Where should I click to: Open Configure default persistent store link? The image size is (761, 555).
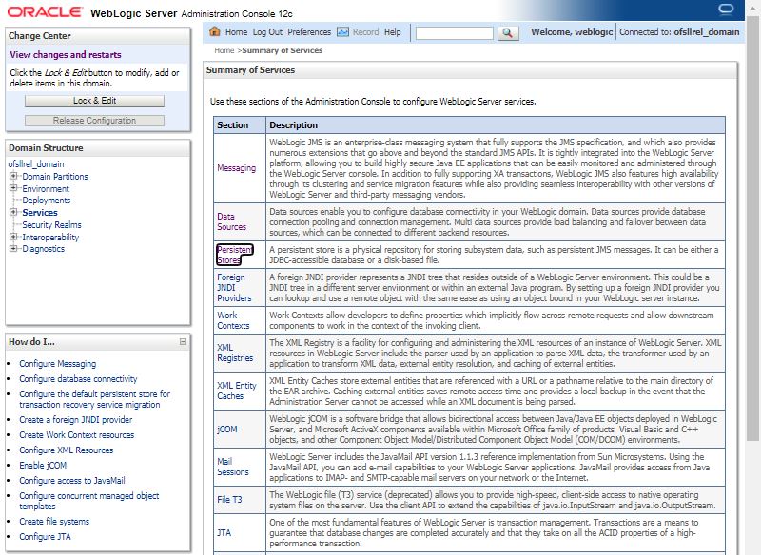coord(94,399)
